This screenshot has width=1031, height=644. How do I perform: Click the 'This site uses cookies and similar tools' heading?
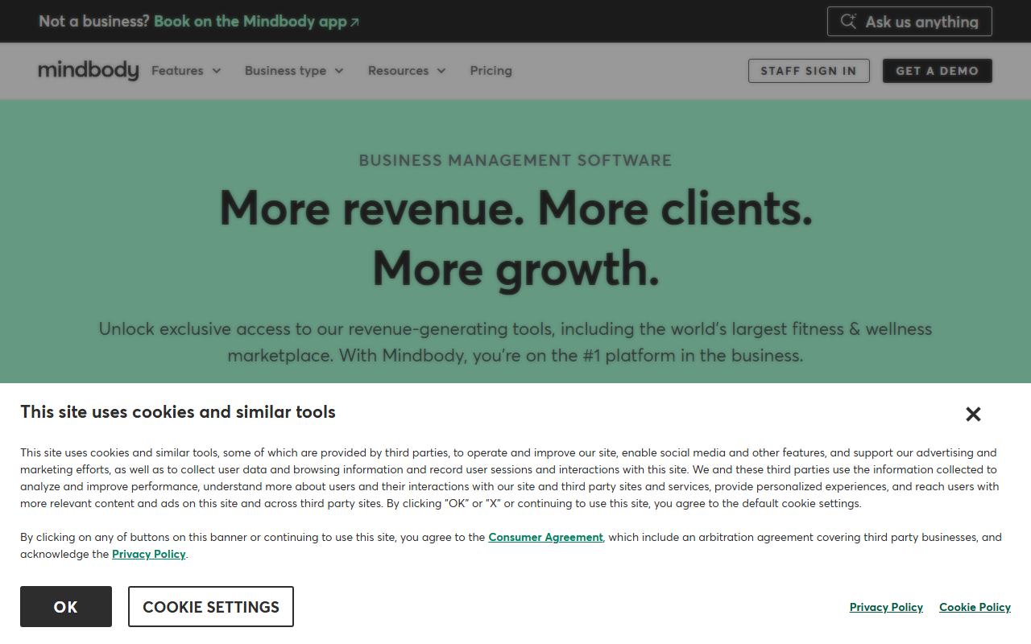coord(178,412)
